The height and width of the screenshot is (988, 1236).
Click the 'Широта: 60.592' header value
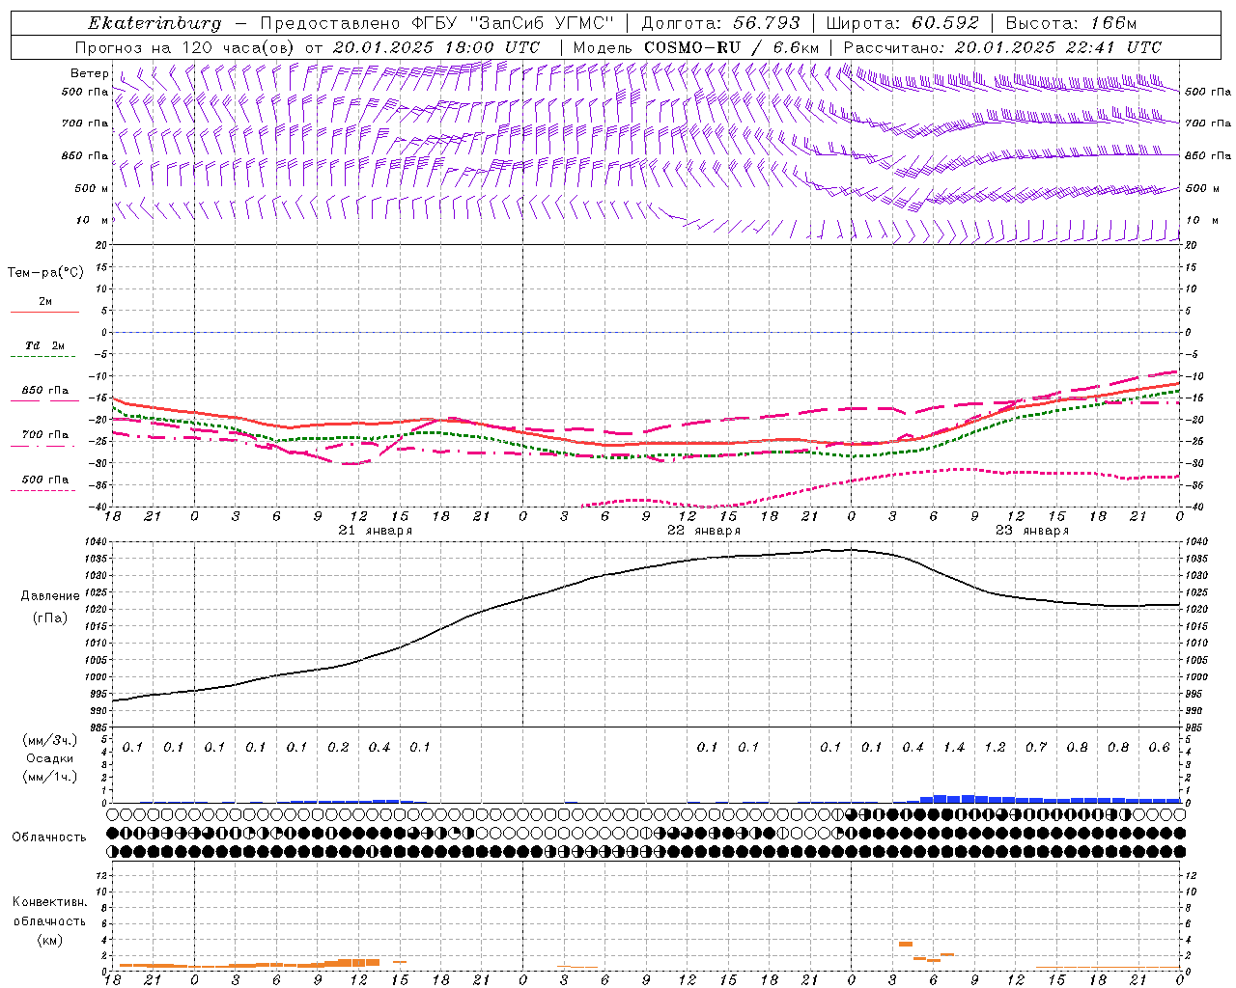[x=903, y=23]
